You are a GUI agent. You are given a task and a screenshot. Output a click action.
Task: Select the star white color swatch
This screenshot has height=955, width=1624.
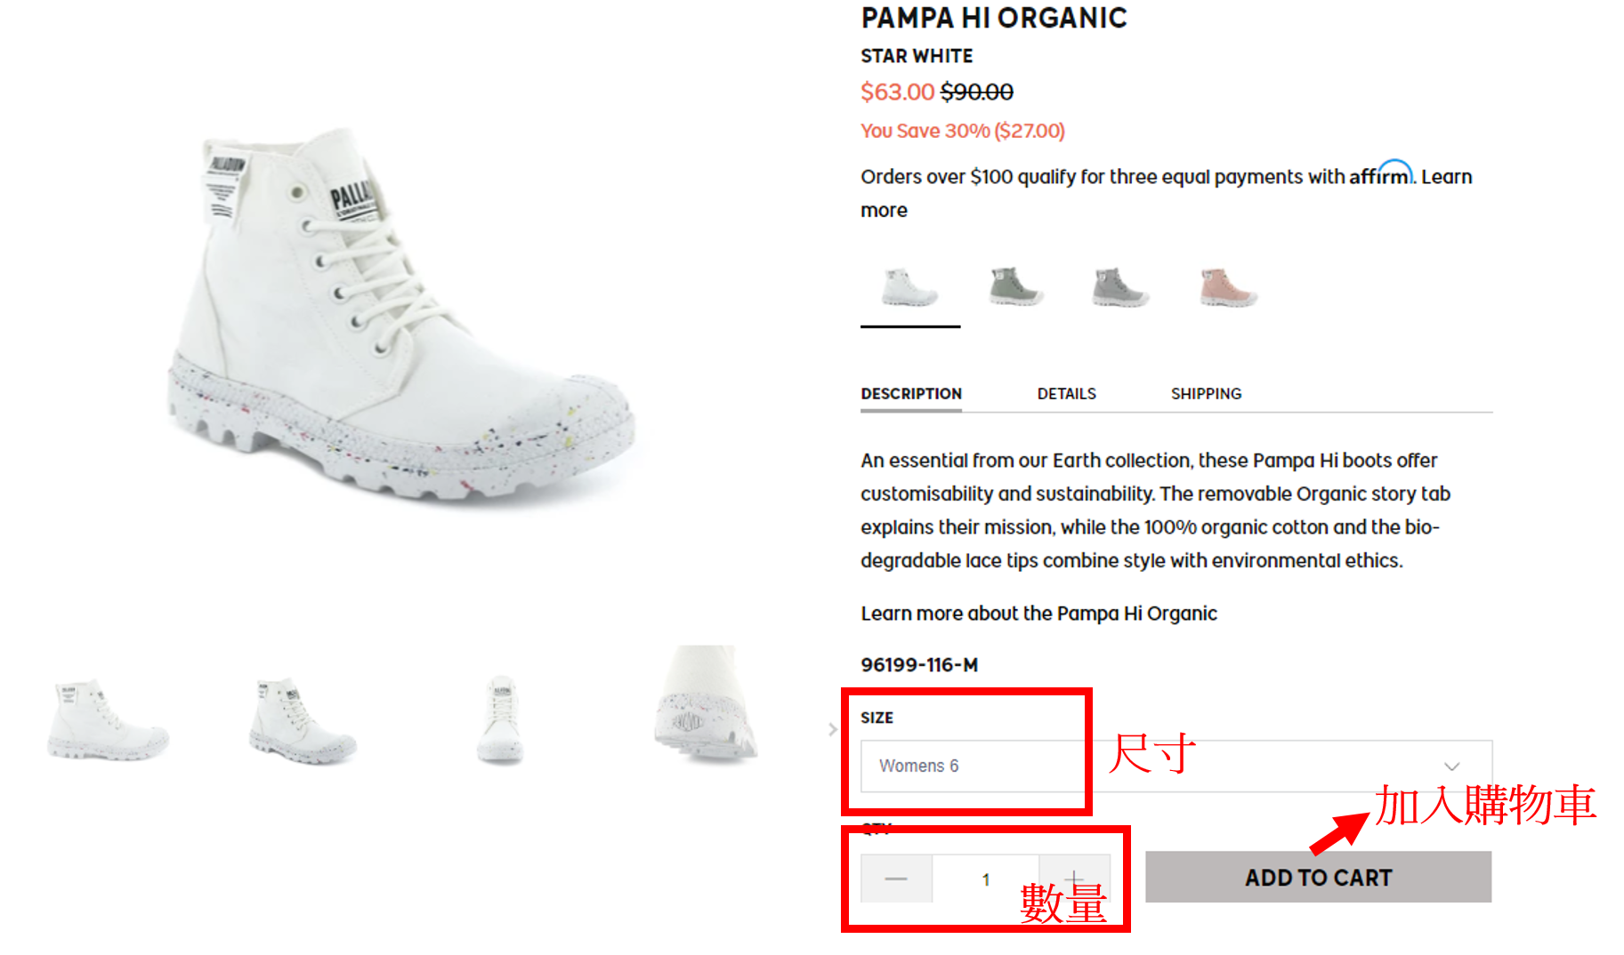click(909, 287)
